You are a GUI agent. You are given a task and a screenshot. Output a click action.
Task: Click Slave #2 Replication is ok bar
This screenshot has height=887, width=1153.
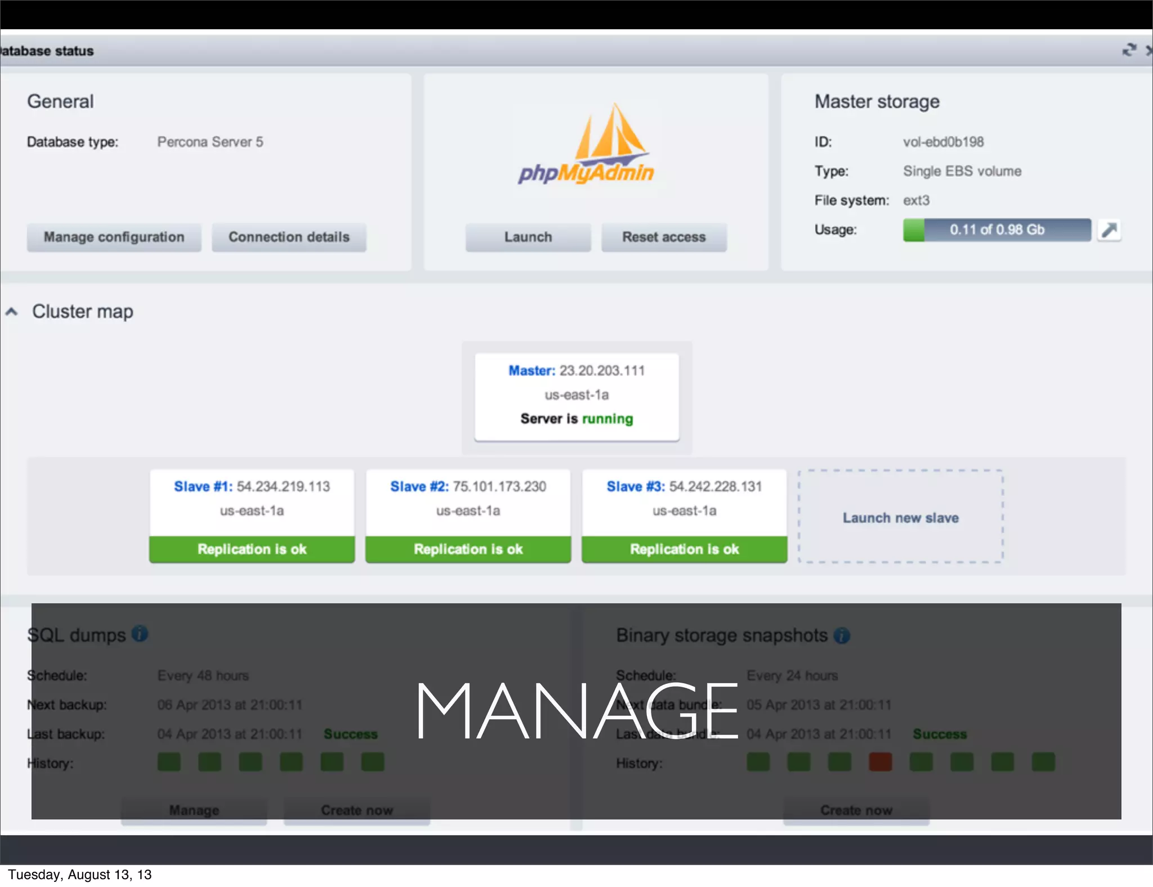click(468, 549)
